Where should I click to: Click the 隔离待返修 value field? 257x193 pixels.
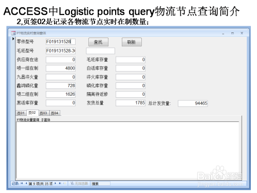click(131, 94)
